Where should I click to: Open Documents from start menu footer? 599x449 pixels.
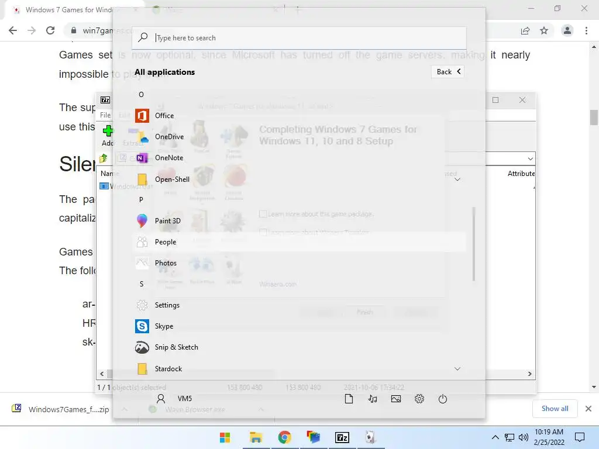click(349, 399)
